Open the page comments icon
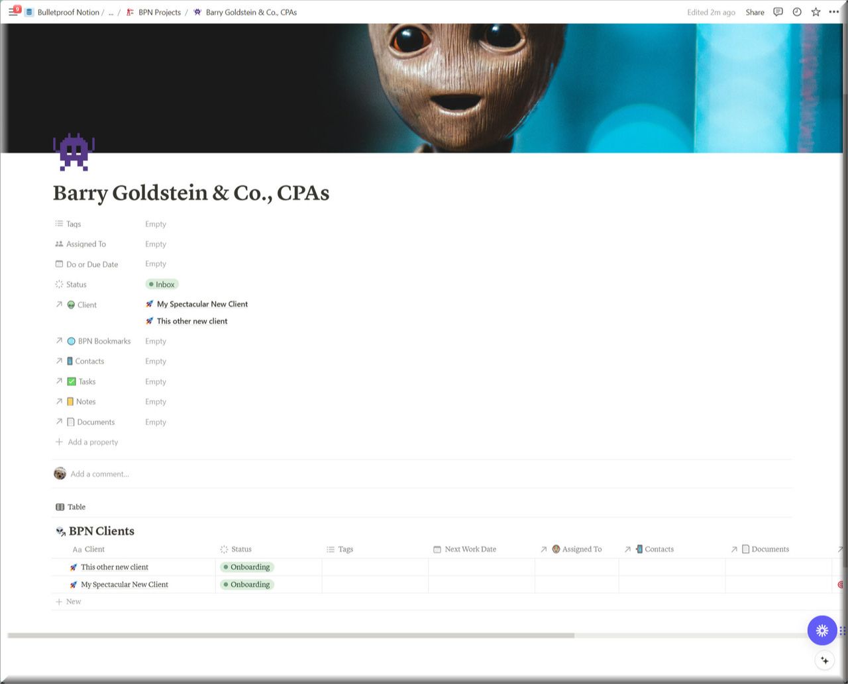This screenshot has height=684, width=848. coord(778,12)
